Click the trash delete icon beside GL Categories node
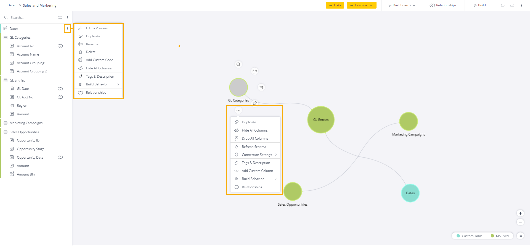 [x=261, y=87]
